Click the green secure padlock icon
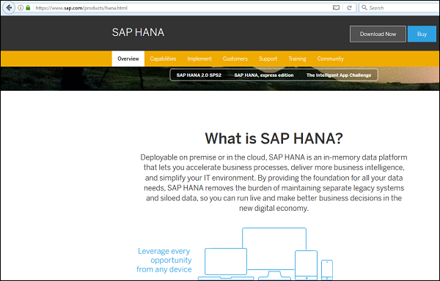Image resolution: width=440 pixels, height=281 pixels. 28,8
